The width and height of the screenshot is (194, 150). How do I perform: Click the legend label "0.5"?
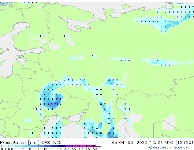pos(11,149)
